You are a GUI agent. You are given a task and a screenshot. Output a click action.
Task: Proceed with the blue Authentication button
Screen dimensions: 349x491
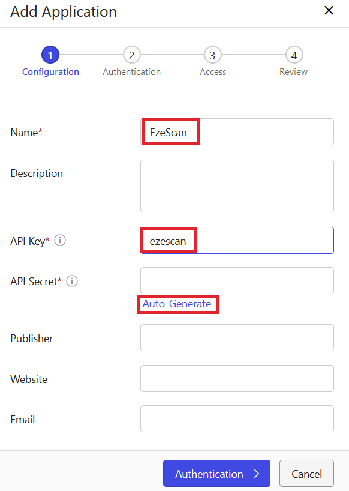pyautogui.click(x=216, y=474)
